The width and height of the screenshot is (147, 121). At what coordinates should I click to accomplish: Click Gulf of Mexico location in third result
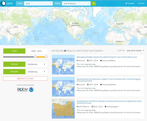point(83,107)
